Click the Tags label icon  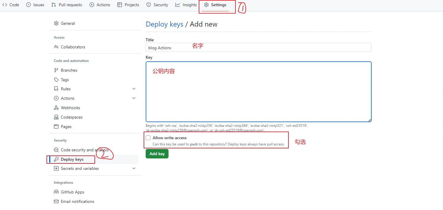click(x=56, y=80)
